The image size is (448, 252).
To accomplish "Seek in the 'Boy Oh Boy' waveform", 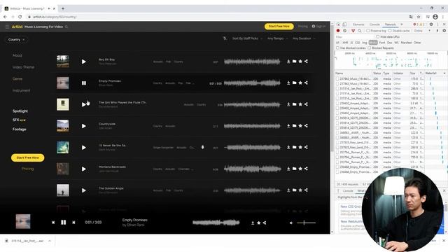I will (x=252, y=62).
